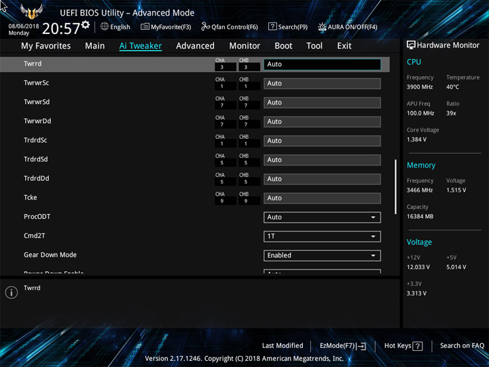Click EzMode(F7) button

(343, 346)
